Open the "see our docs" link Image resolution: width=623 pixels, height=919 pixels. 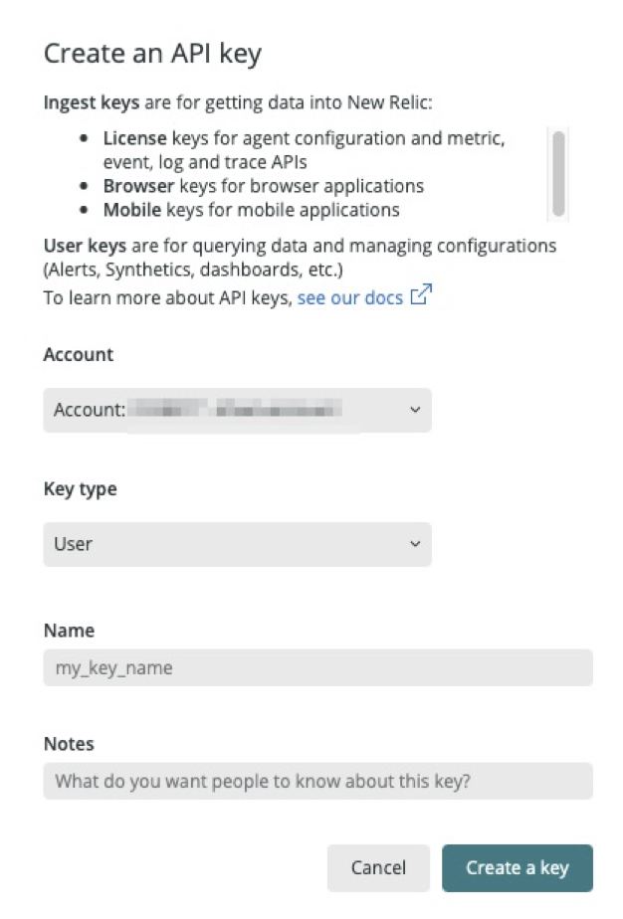pyautogui.click(x=349, y=297)
